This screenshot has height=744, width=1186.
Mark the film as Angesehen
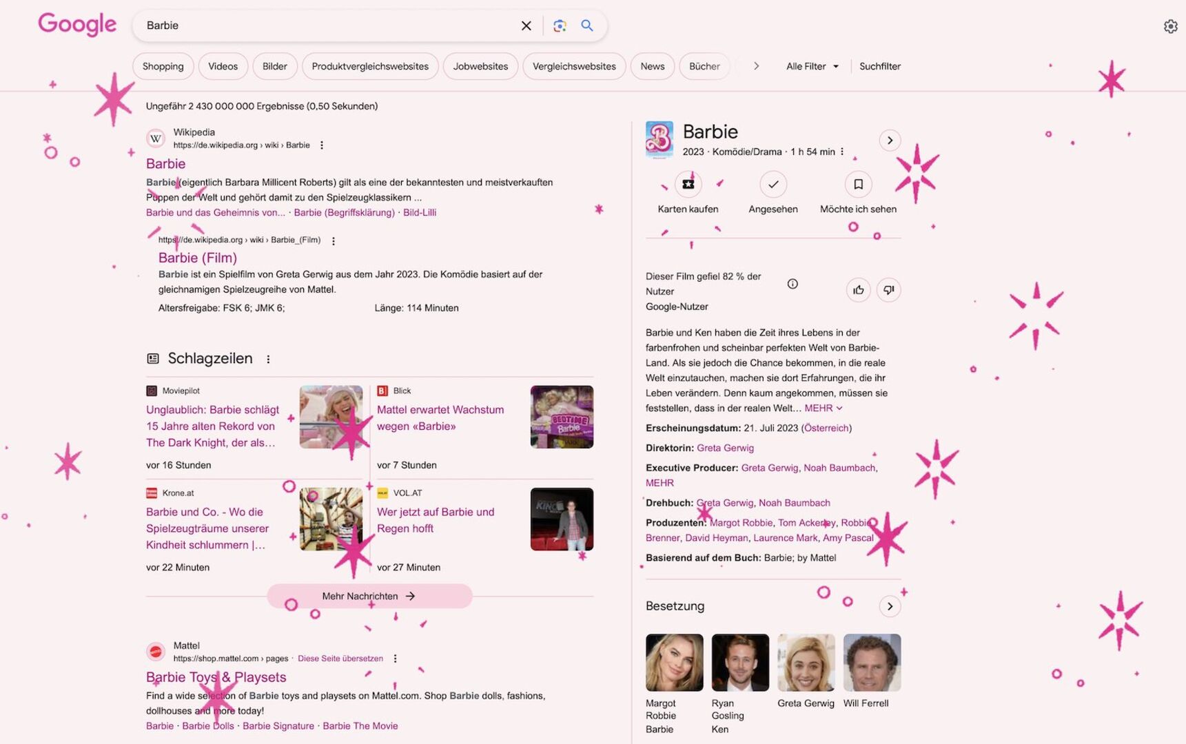pos(773,184)
